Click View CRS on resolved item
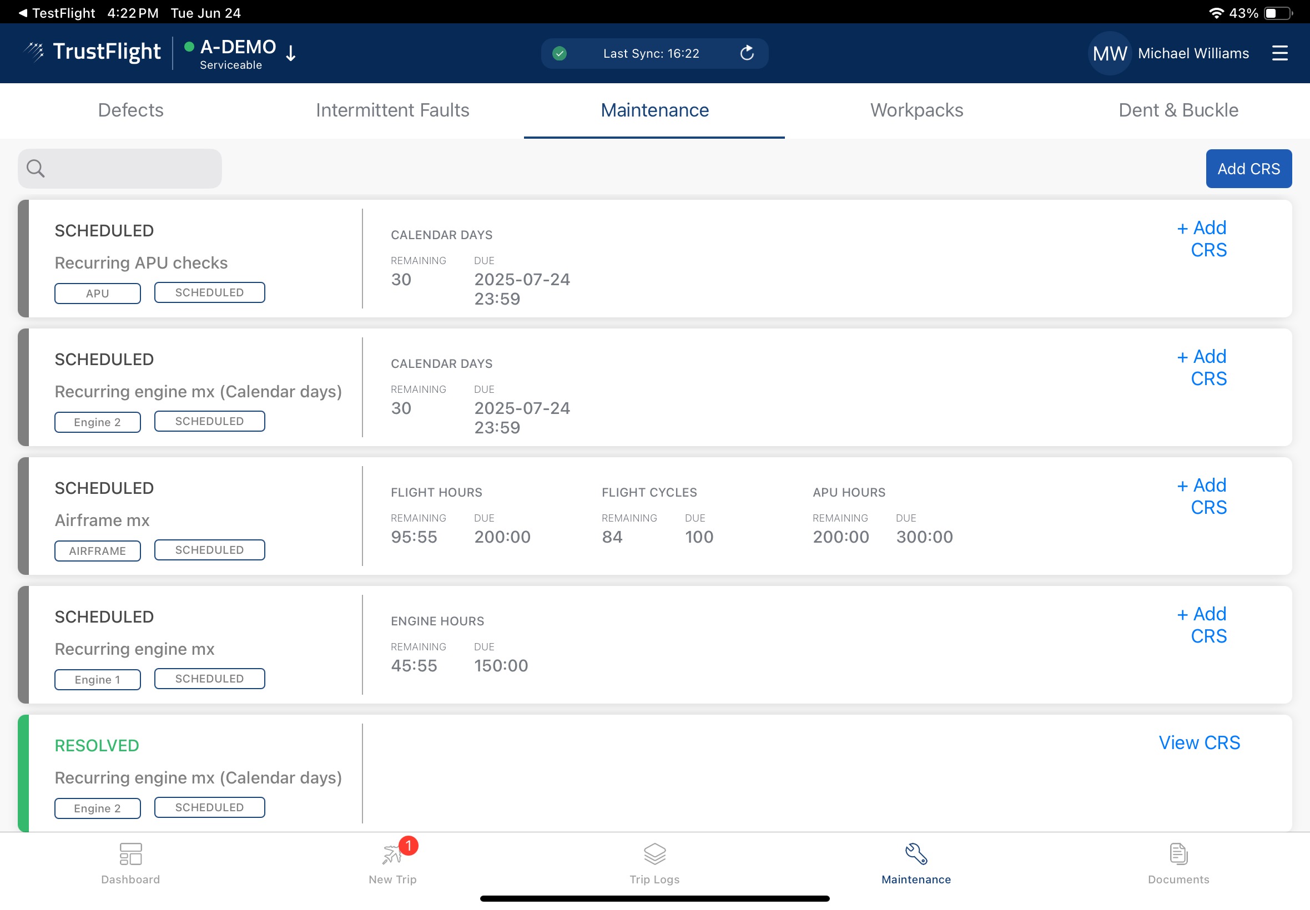The image size is (1310, 910). 1199,742
